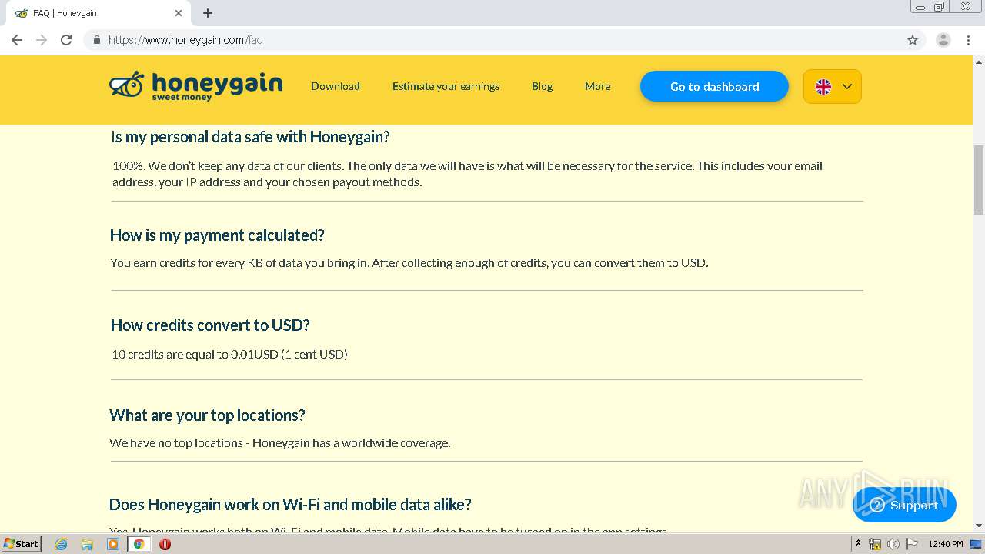
Task: Click the Go to dashboard button
Action: click(714, 86)
